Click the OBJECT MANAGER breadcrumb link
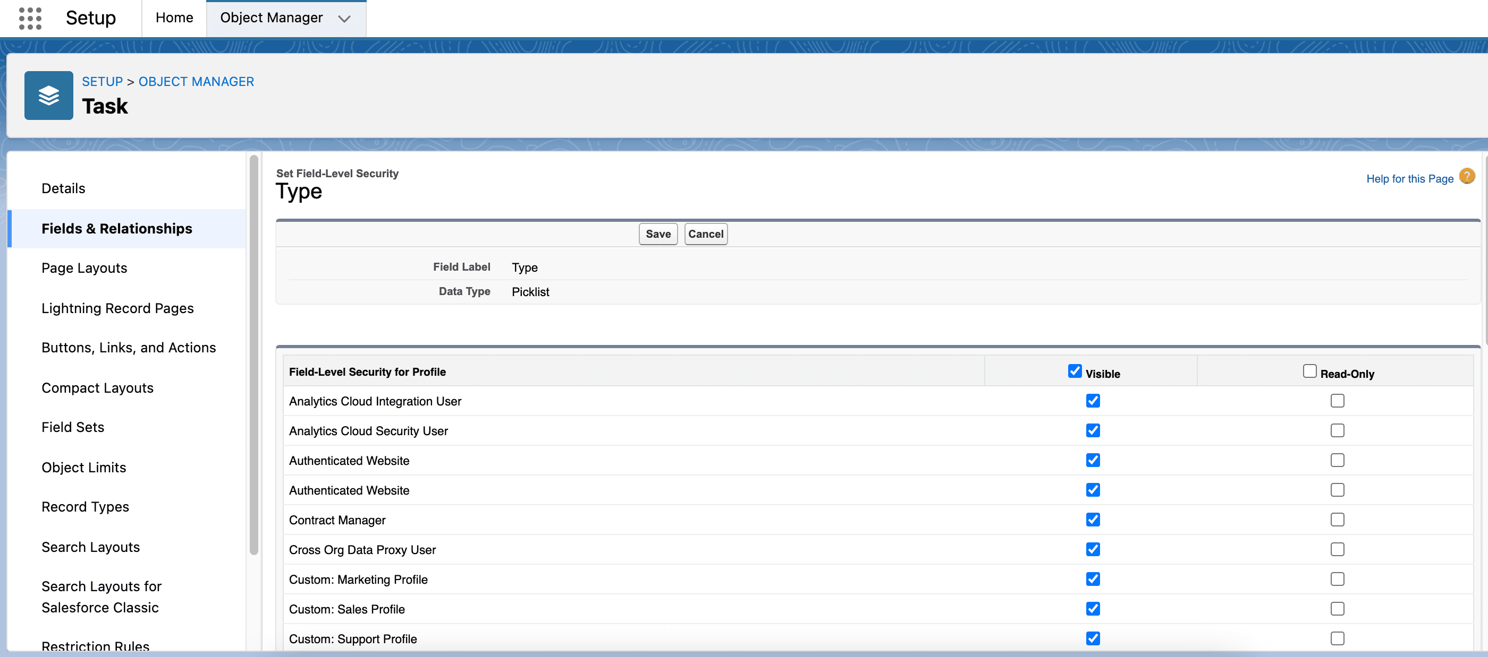 pos(196,81)
